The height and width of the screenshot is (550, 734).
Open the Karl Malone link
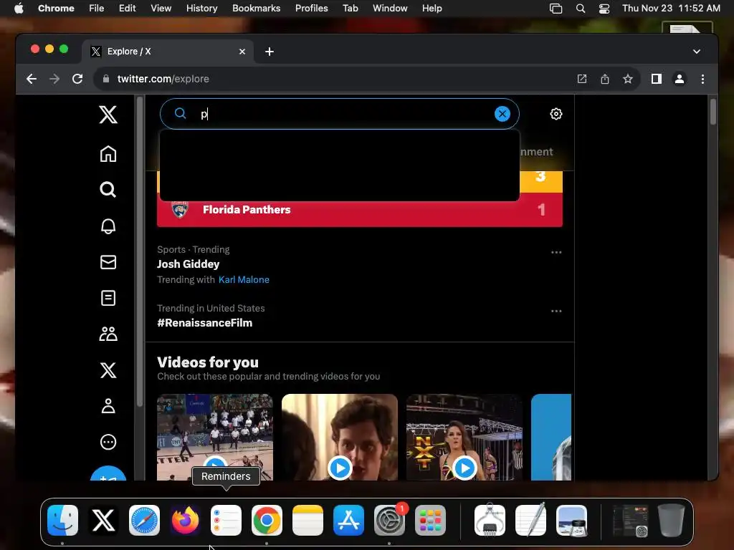(244, 280)
